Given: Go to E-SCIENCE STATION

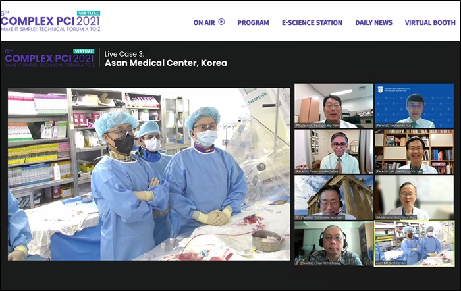Looking at the screenshot, I should click(x=312, y=23).
